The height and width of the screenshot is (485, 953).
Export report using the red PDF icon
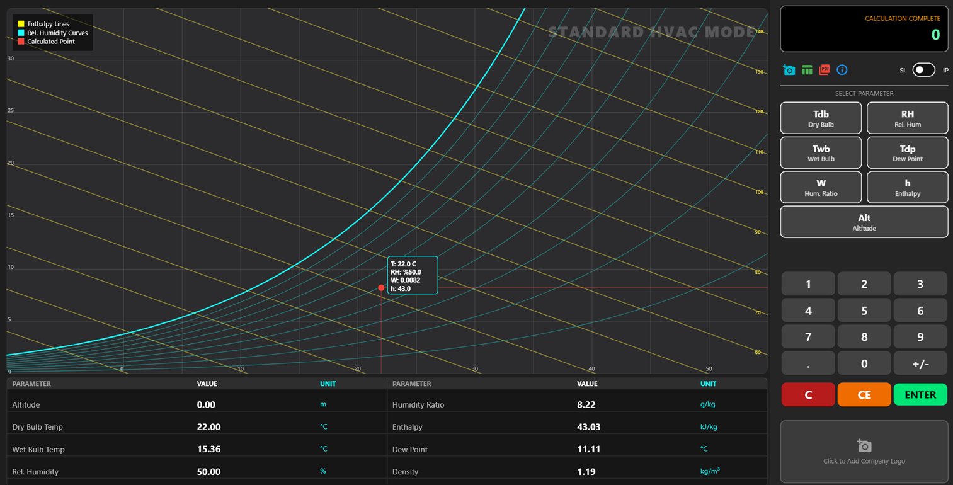tap(825, 70)
